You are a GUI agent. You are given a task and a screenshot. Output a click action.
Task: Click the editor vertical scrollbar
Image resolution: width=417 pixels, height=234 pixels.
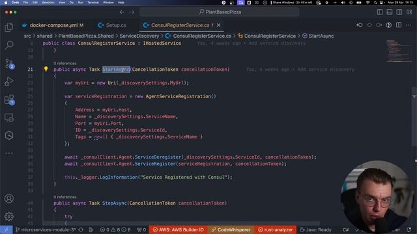[x=414, y=116]
